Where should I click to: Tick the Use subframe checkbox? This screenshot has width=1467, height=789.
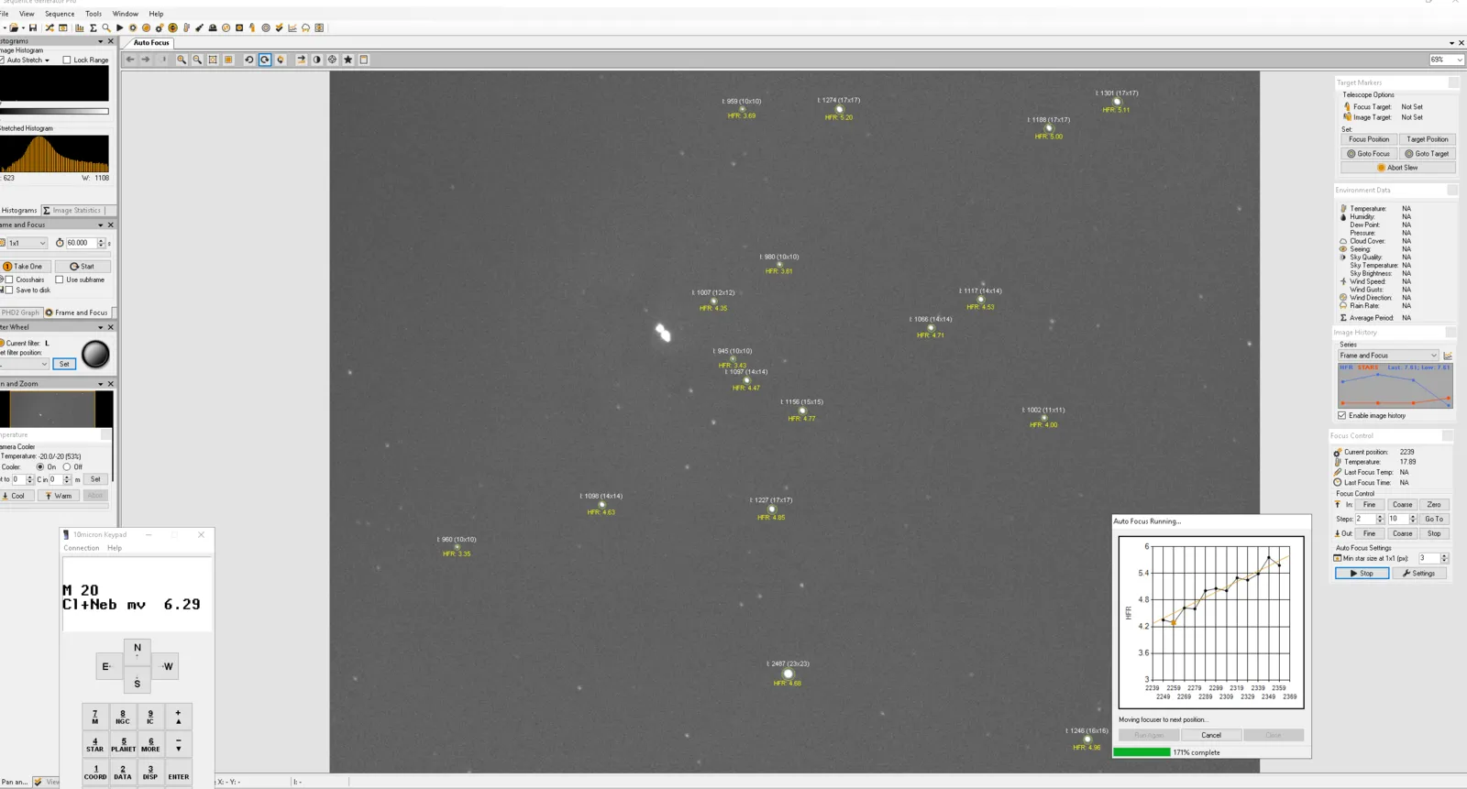click(60, 279)
